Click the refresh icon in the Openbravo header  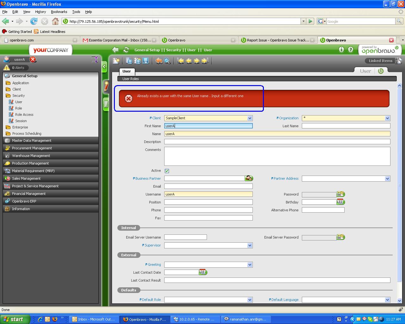pos(126,50)
